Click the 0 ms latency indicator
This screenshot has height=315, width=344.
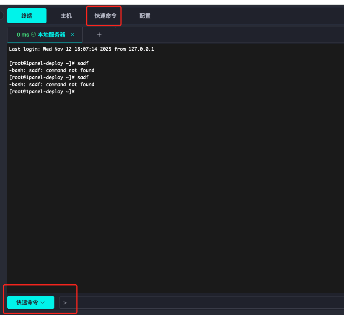point(23,35)
